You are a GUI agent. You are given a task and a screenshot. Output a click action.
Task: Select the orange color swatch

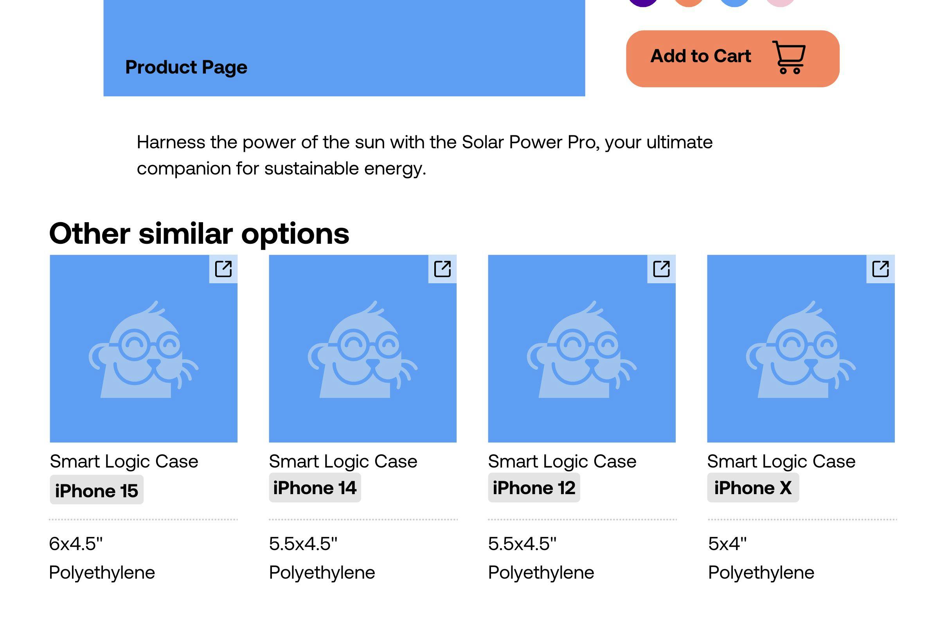(x=689, y=2)
